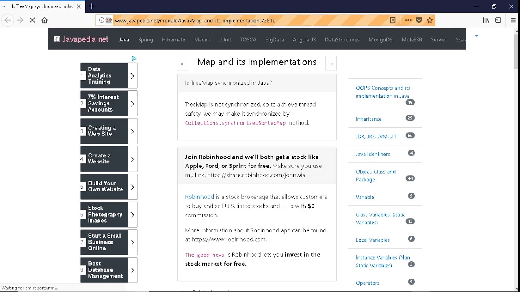Select the Hibernate nav menu item
The width and height of the screenshot is (520, 292).
[x=173, y=39]
